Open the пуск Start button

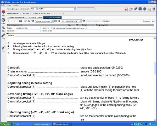6,124
